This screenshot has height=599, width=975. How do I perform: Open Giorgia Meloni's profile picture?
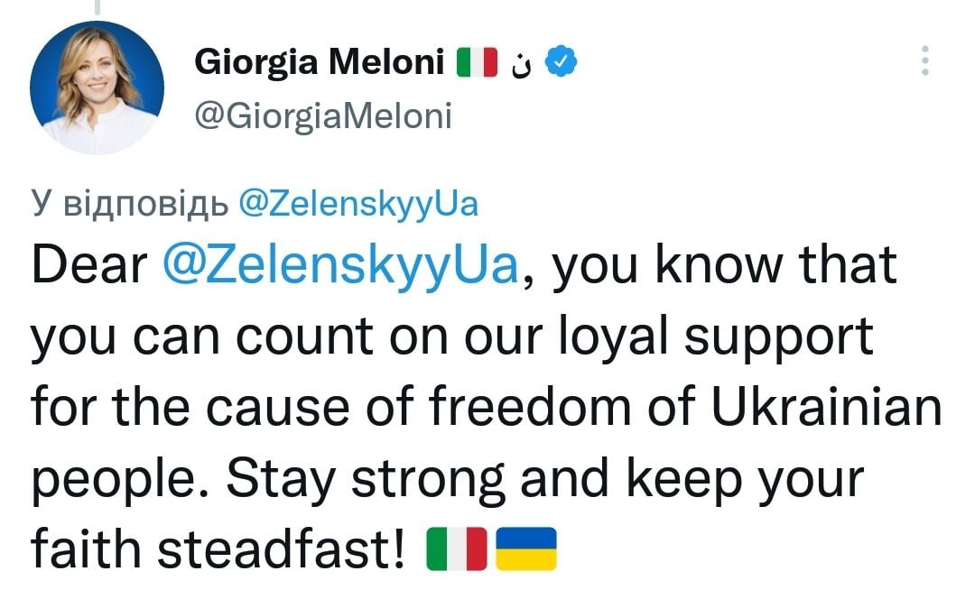pos(97,88)
